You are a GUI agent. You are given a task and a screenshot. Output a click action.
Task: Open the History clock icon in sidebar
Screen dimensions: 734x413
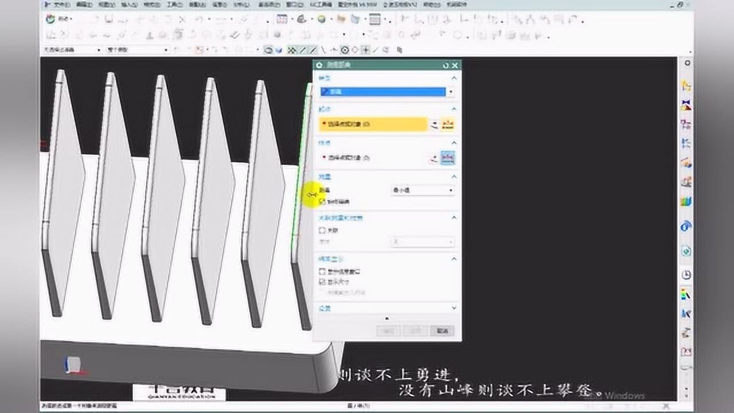(x=686, y=275)
